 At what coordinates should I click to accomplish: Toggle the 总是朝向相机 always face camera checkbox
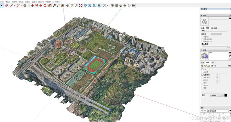click(202, 39)
